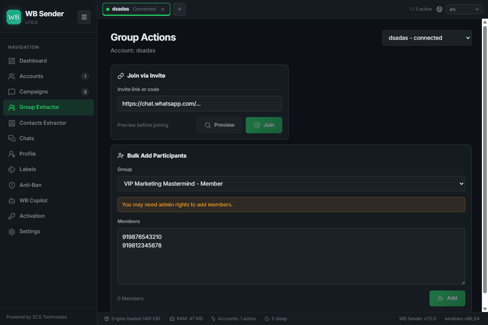The height and width of the screenshot is (325, 488).
Task: Click the Accounts people icon
Action: (x=12, y=76)
